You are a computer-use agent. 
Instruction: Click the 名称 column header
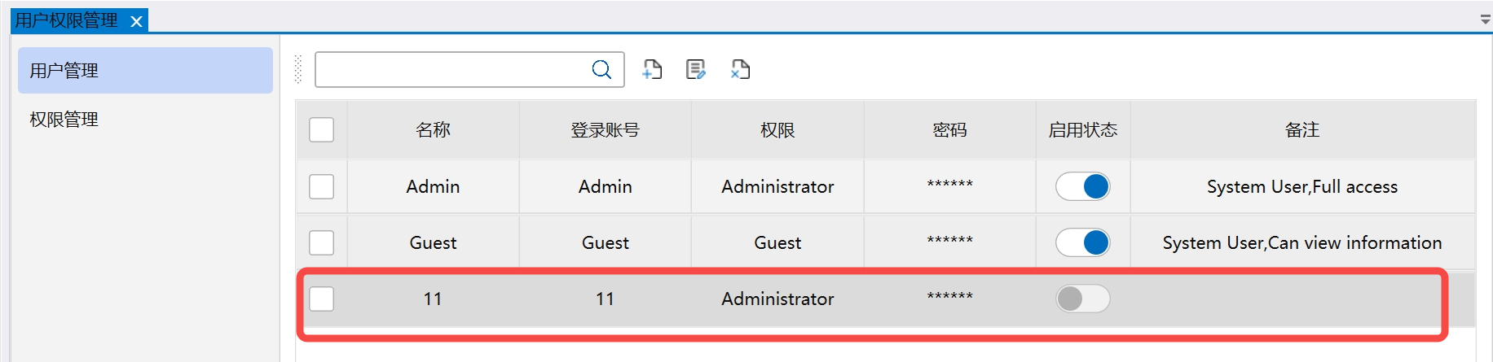click(x=433, y=130)
